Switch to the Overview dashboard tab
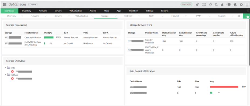Viewport: 250px width, 106px height. (11, 16)
